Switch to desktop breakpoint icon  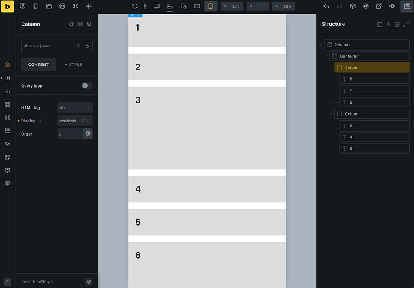157,6
